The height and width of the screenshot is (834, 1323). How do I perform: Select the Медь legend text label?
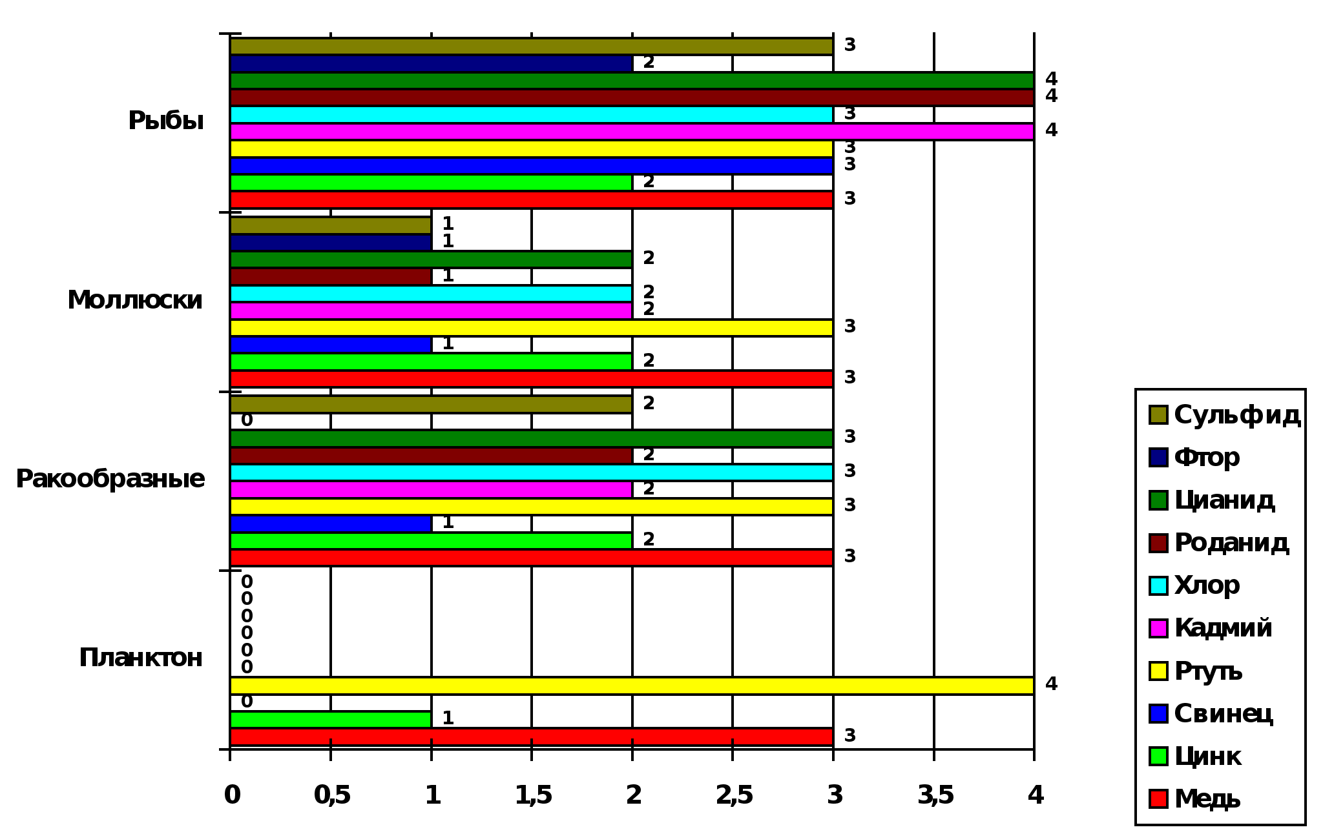pyautogui.click(x=1207, y=799)
